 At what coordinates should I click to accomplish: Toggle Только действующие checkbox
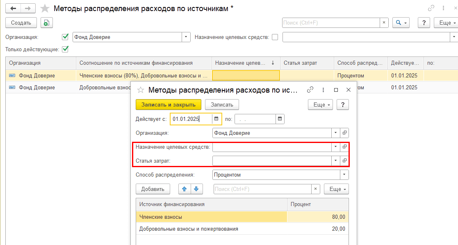[65, 49]
